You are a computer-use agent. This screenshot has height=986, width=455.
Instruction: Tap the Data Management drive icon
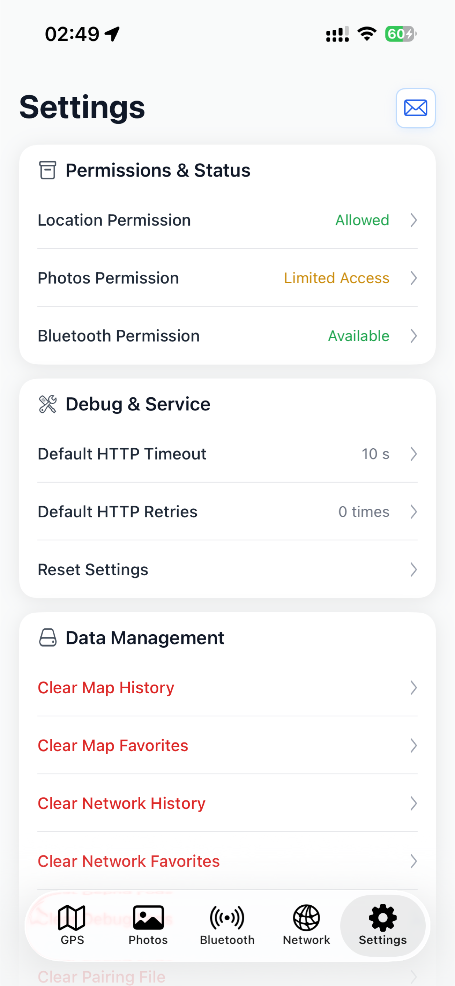coord(48,638)
